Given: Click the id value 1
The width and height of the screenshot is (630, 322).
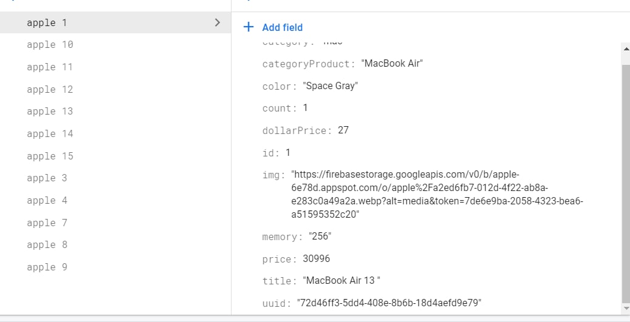Looking at the screenshot, I should 287,152.
